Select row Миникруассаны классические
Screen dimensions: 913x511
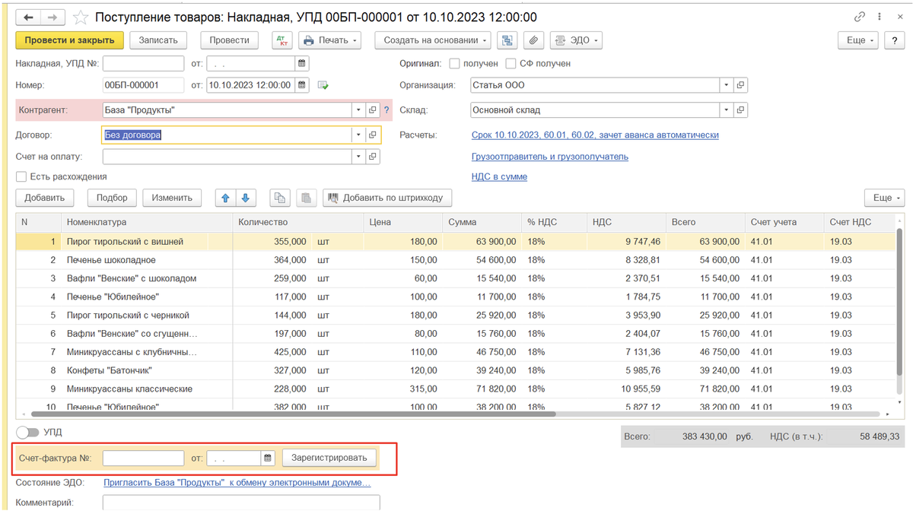pyautogui.click(x=454, y=389)
